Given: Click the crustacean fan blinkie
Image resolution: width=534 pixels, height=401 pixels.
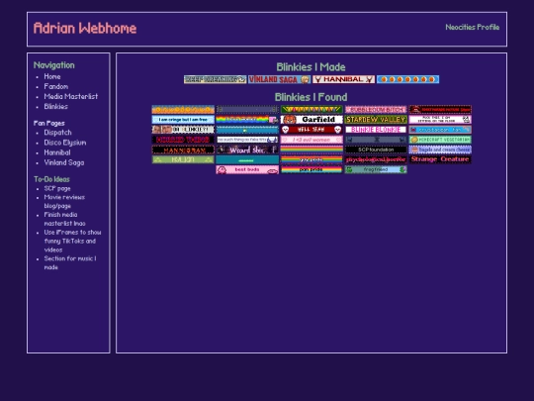Looking at the screenshot, I should click(x=440, y=130).
